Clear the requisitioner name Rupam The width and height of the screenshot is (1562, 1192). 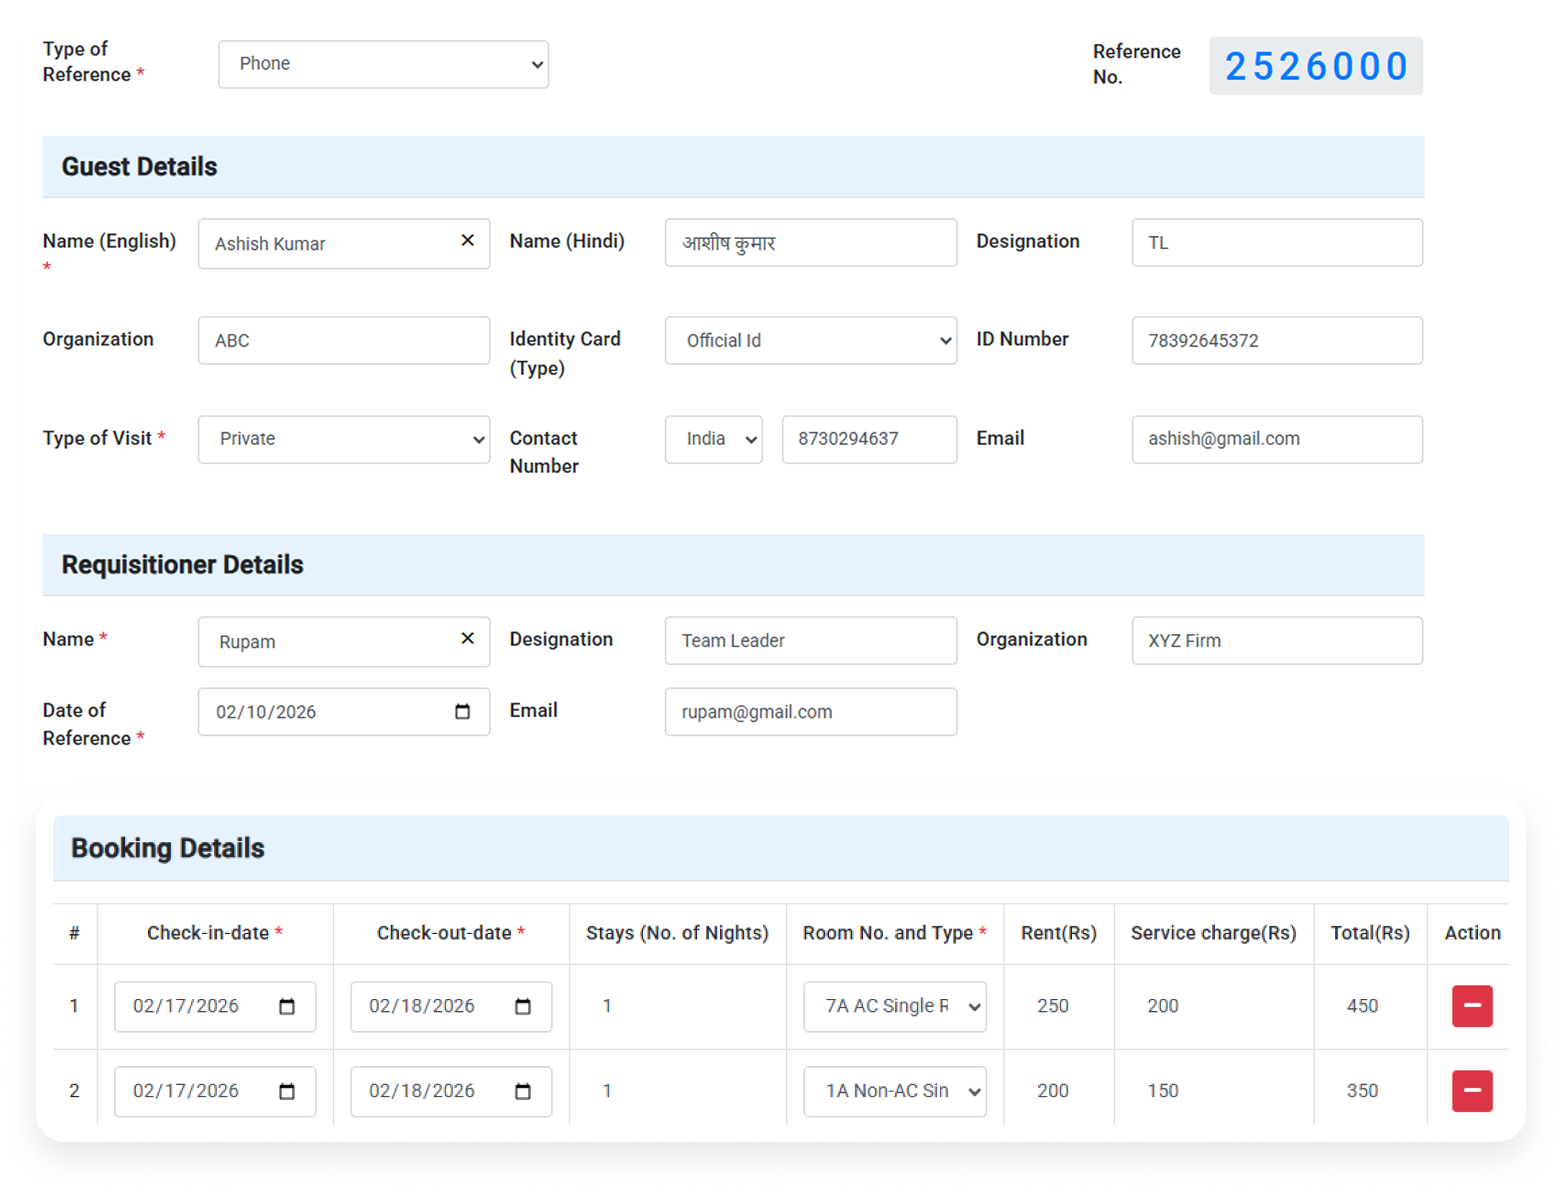pos(468,640)
